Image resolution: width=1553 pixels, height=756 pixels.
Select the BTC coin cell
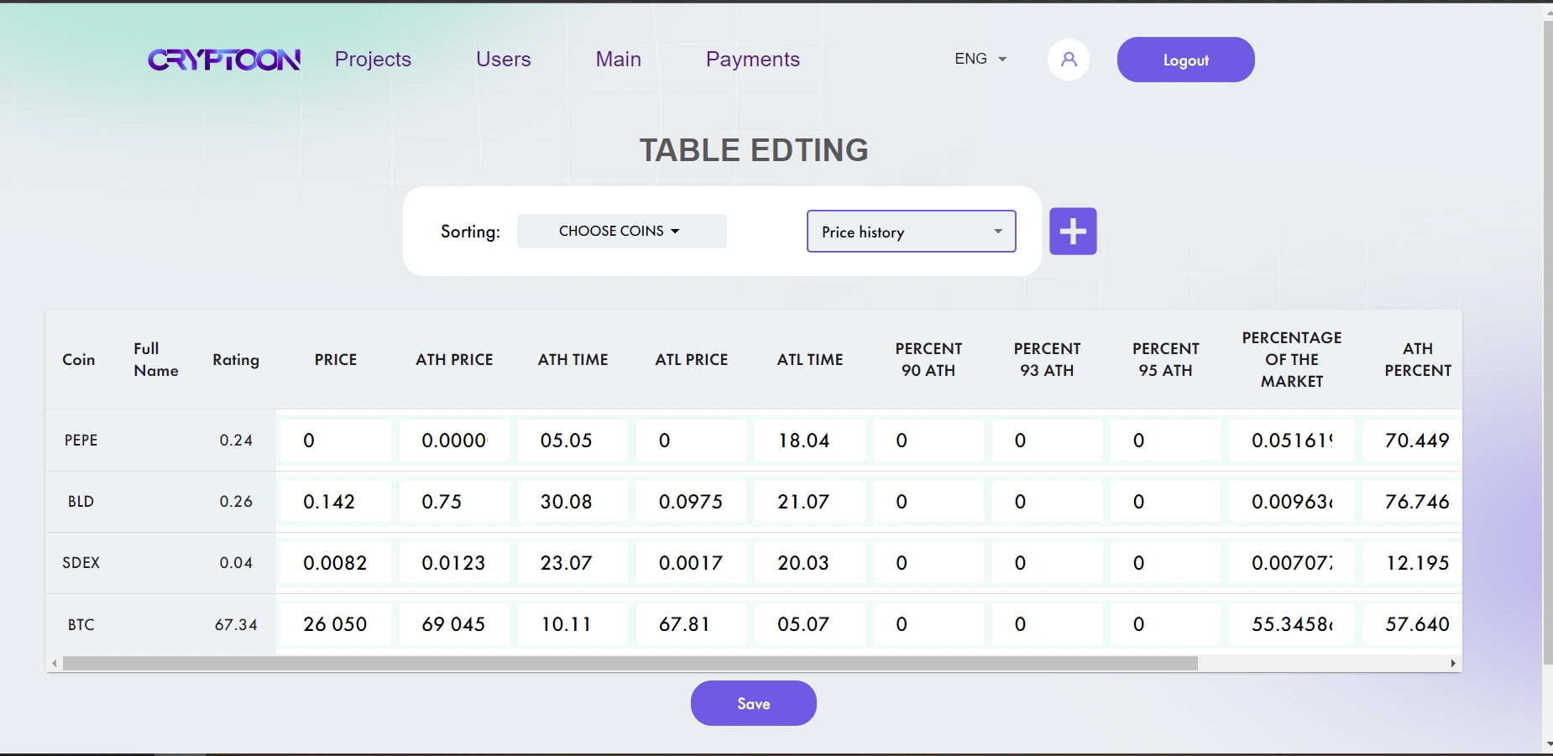pyautogui.click(x=81, y=624)
